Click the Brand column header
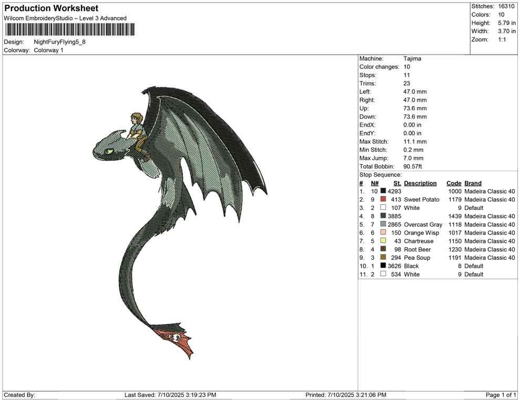The width and height of the screenshot is (520, 400). [x=473, y=183]
